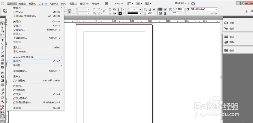
Task: Select the Gap tool
Action: 3,35
